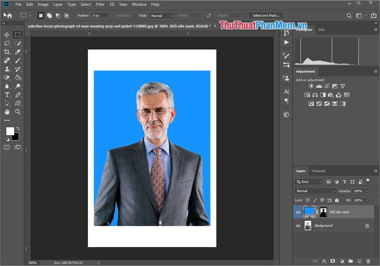
Task: Change the screen mode
Action: point(18,147)
